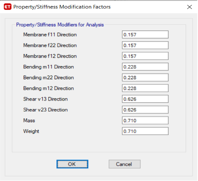
Task: Click the Weight label
Action: click(31, 131)
